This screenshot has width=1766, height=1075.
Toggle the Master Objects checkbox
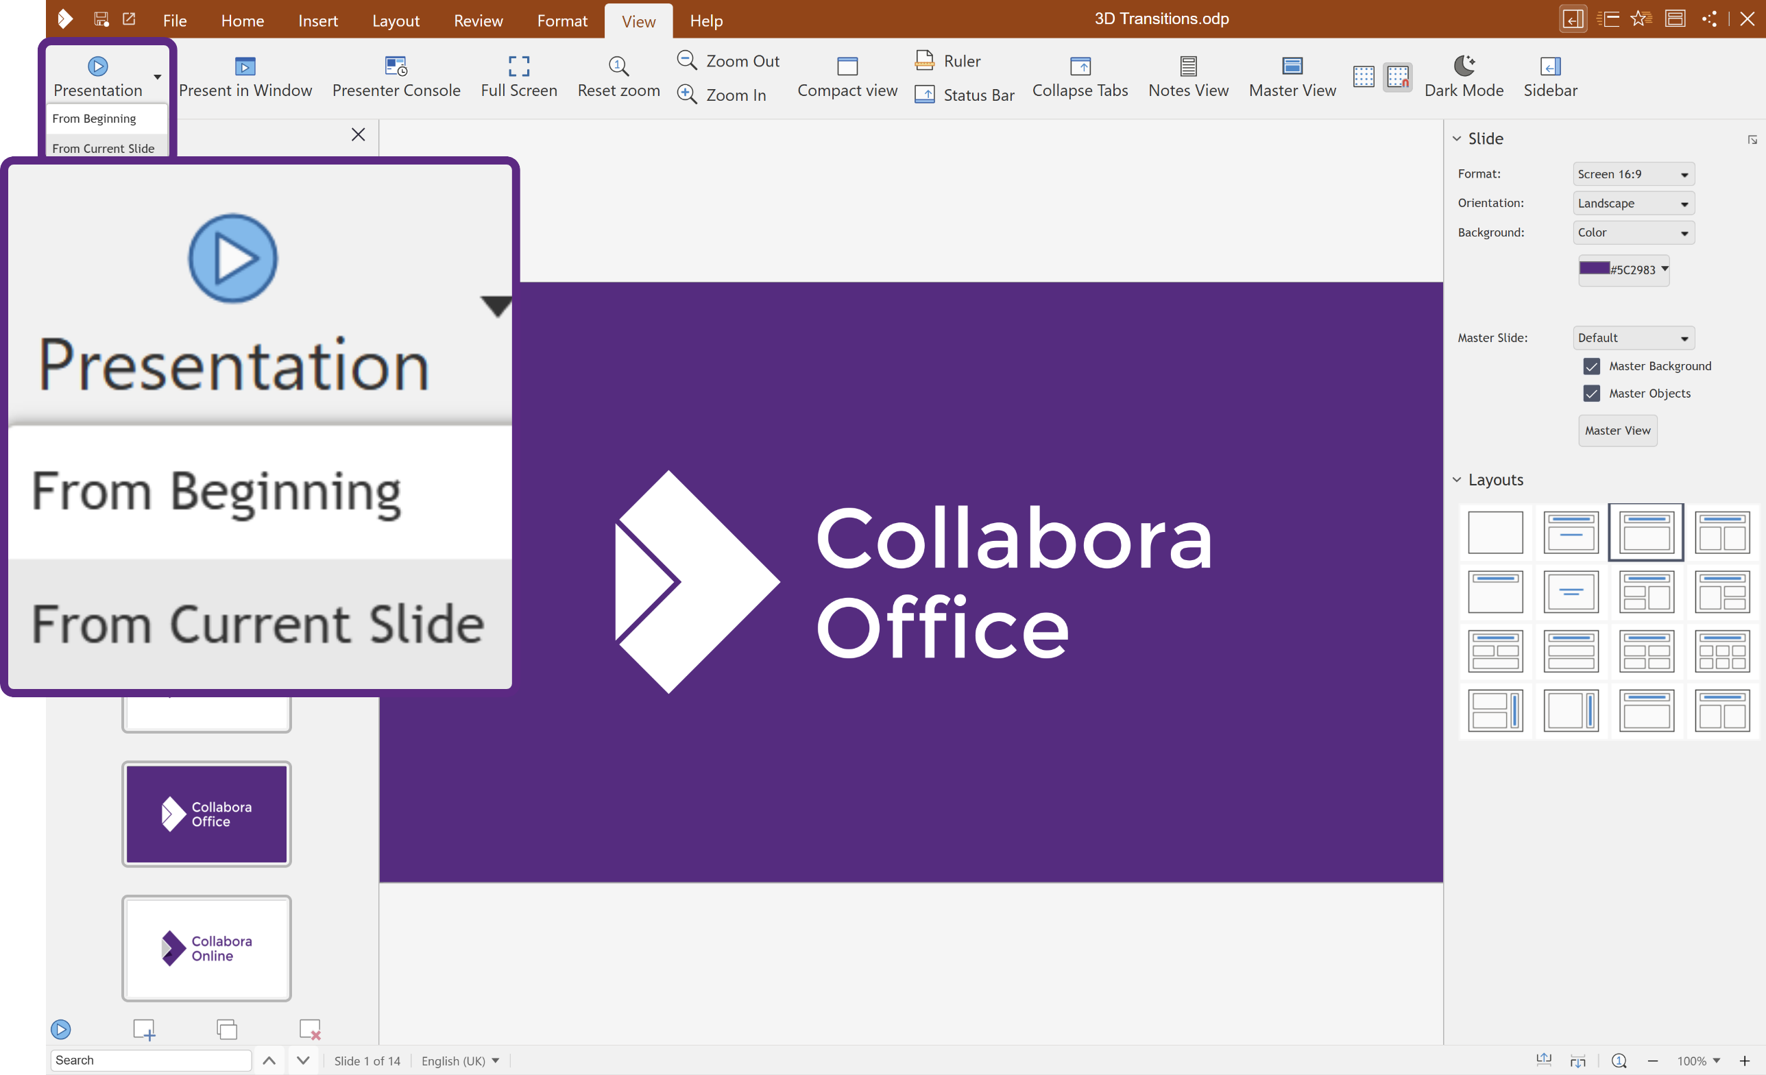(1592, 394)
